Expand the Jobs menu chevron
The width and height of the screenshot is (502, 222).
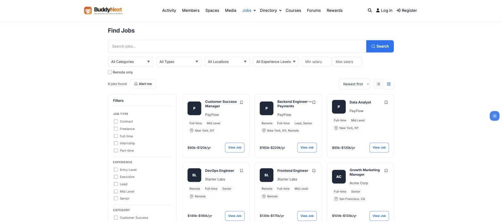click(255, 11)
